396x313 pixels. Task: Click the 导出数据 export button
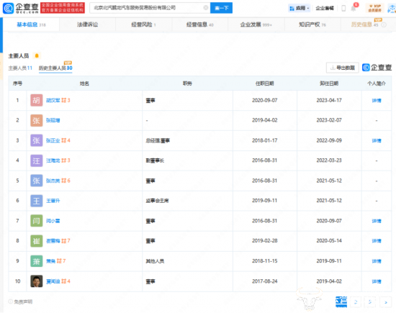coord(343,68)
